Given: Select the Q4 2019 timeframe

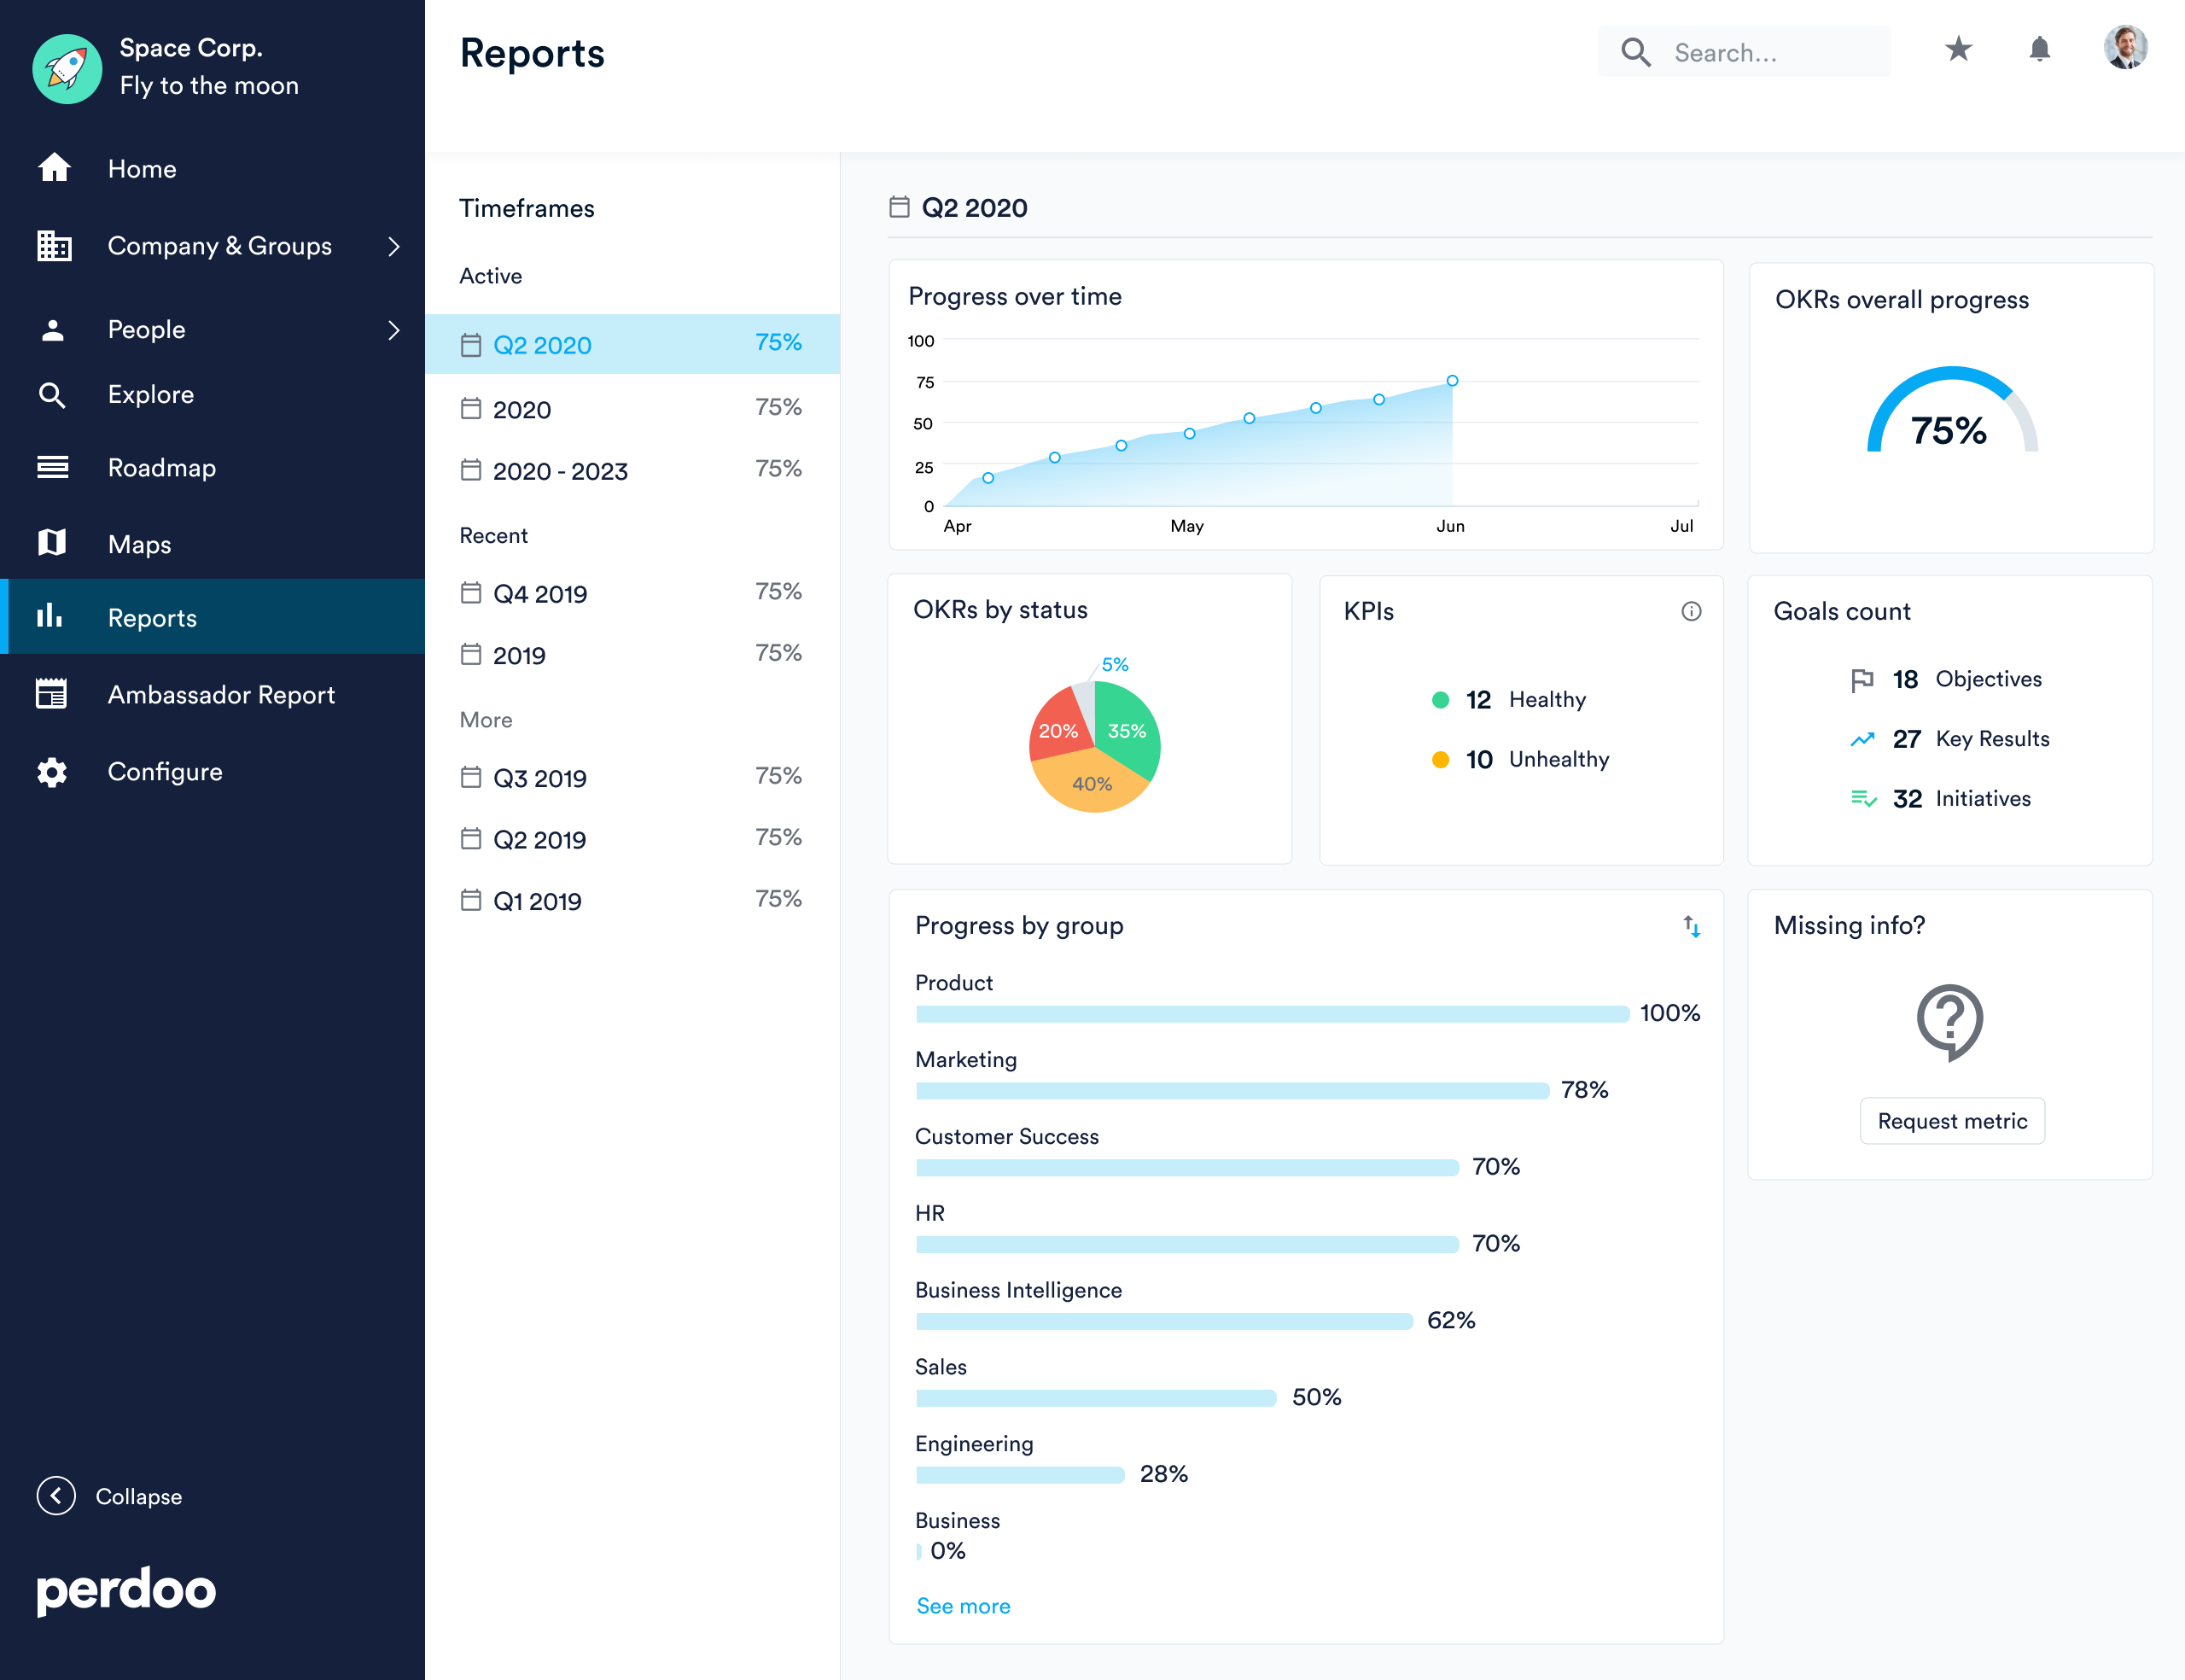Looking at the screenshot, I should [539, 594].
